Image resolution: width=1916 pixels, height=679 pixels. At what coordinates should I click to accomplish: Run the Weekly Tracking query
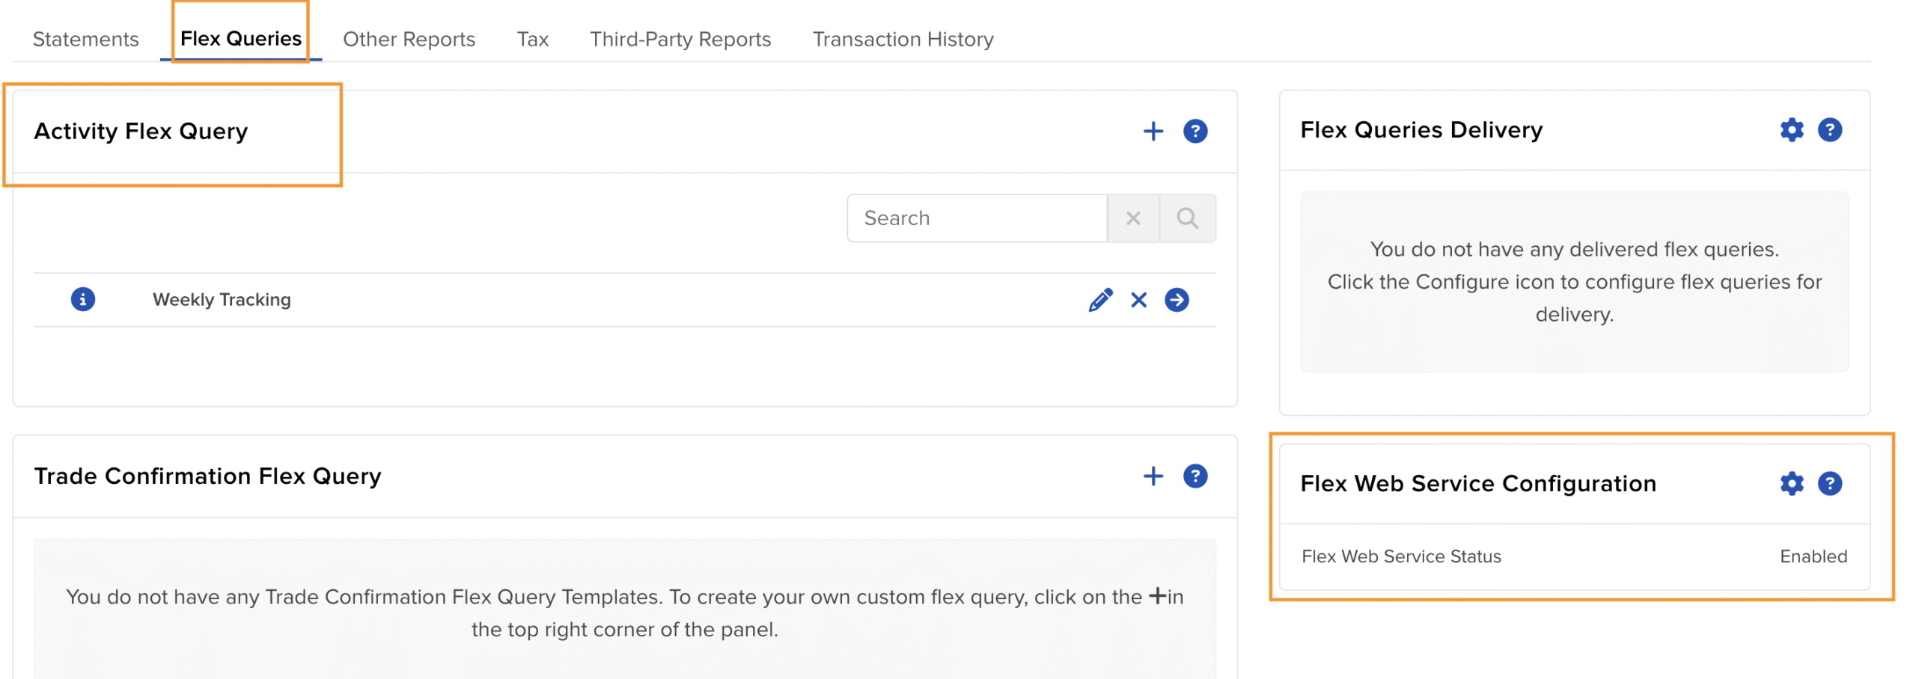(1177, 300)
